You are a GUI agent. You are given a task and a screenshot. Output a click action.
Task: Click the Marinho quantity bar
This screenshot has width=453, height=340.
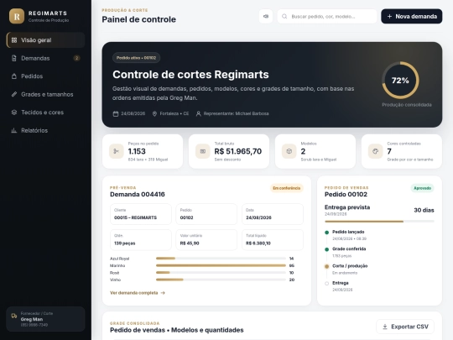coord(221,265)
